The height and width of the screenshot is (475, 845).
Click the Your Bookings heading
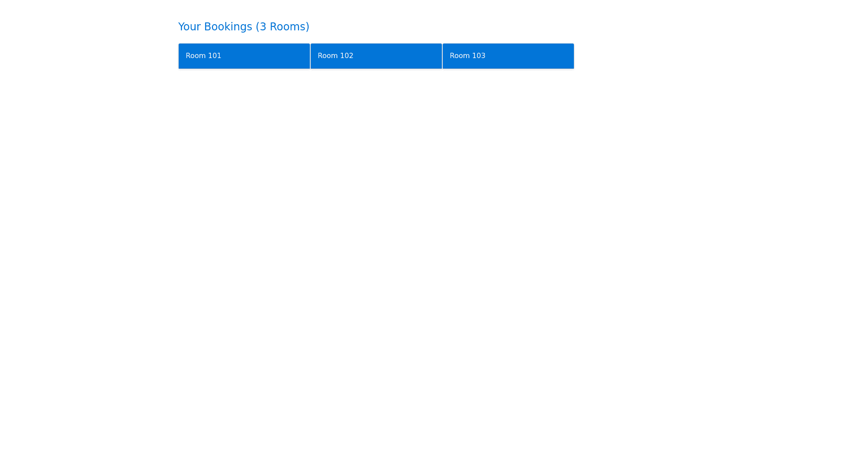coord(243,27)
